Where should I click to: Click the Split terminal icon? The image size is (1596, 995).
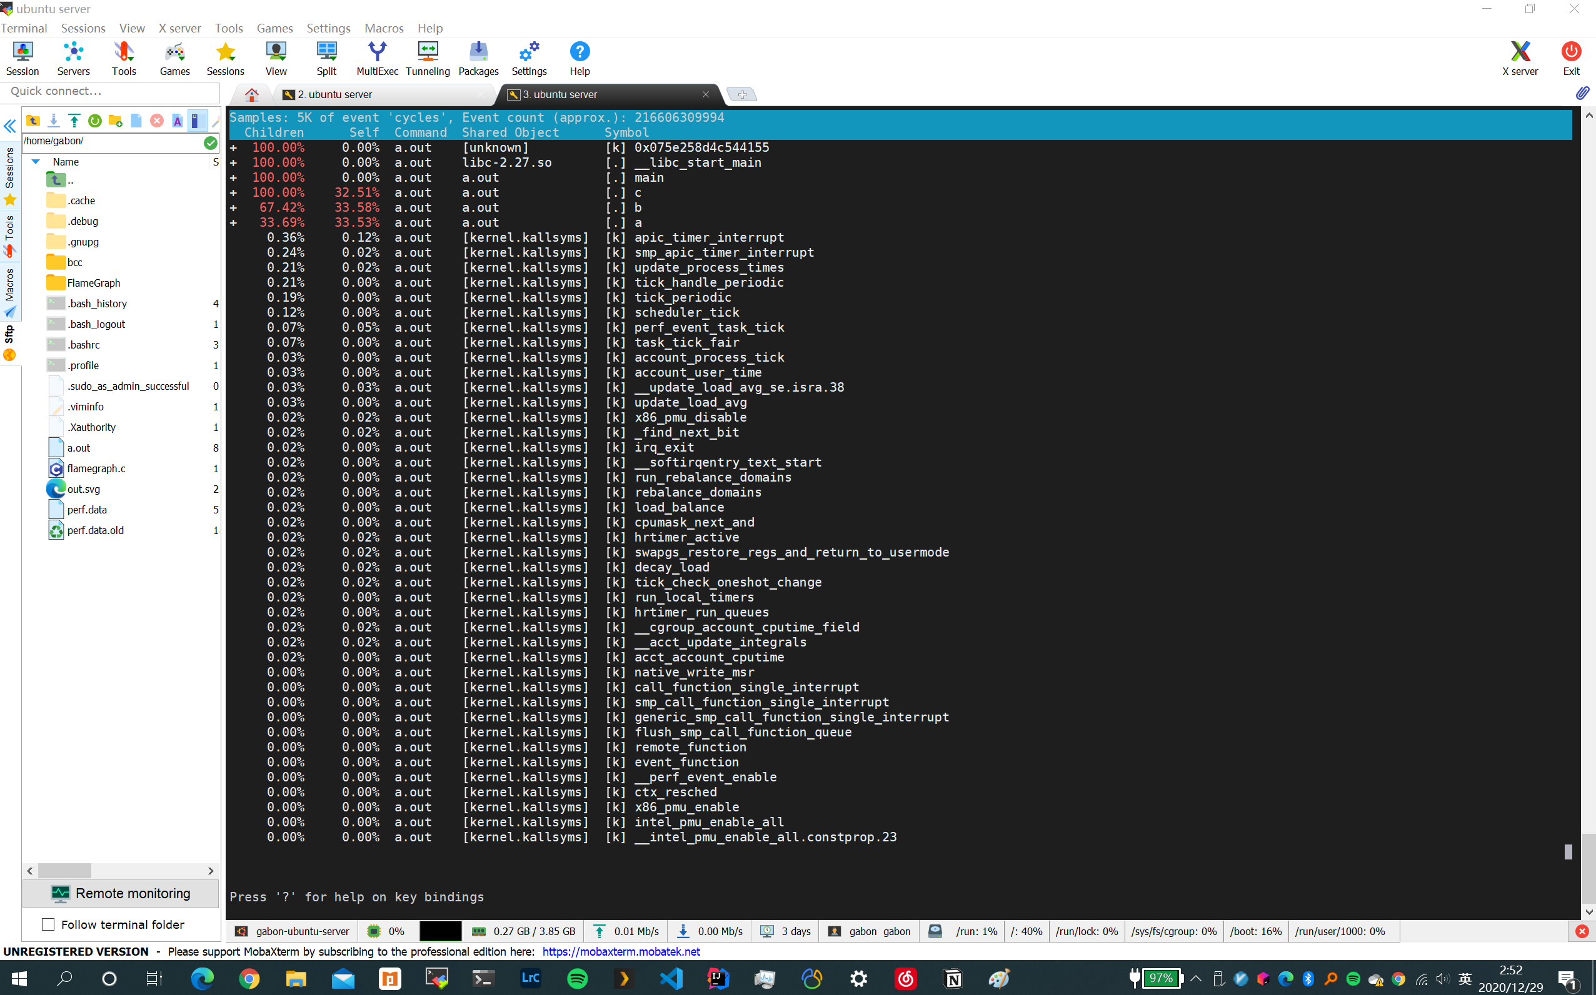click(326, 59)
